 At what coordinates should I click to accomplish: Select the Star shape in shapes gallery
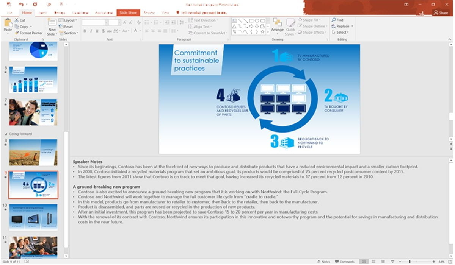(x=263, y=32)
